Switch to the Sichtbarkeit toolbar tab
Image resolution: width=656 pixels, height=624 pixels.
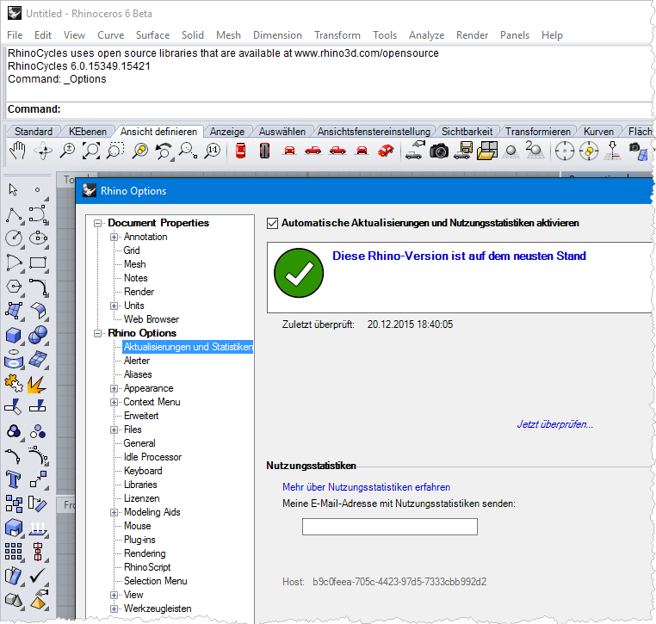click(467, 132)
